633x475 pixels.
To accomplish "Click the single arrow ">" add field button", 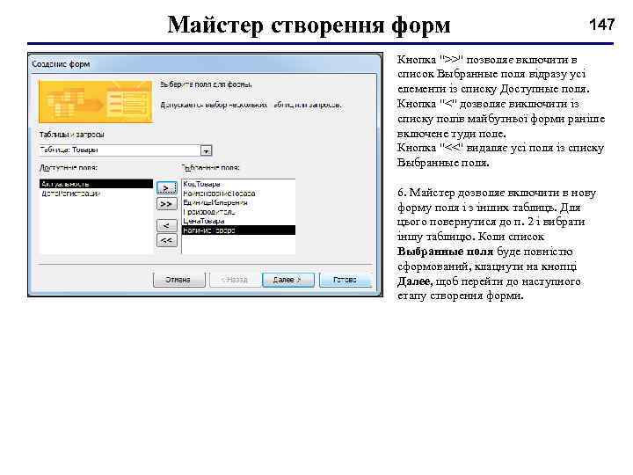I will point(166,188).
